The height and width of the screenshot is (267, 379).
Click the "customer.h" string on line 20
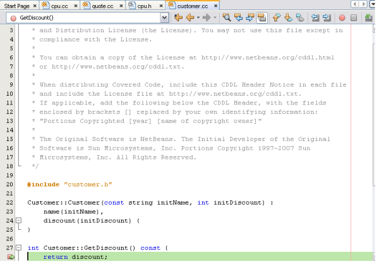pos(88,185)
